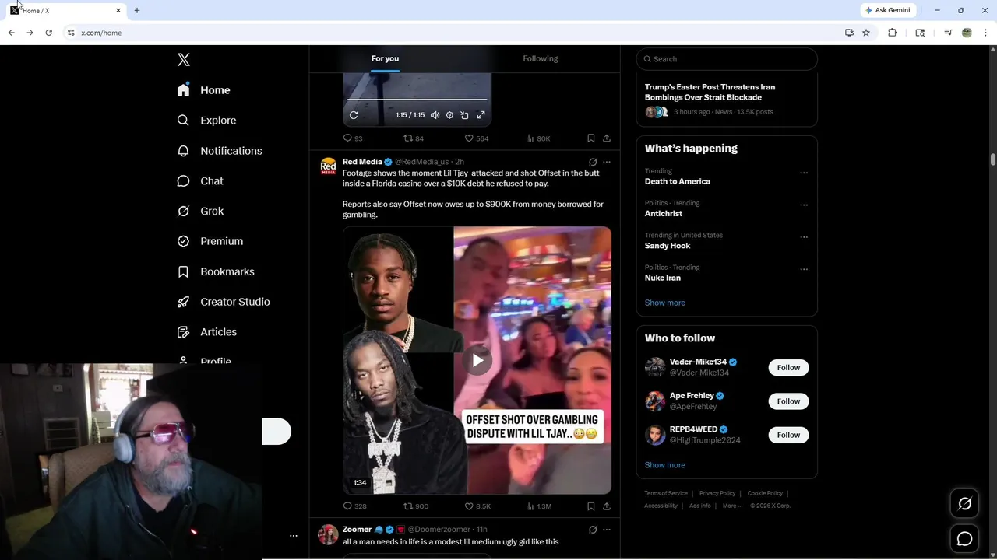
Task: Bookmark this page with the star icon
Action: point(866,33)
